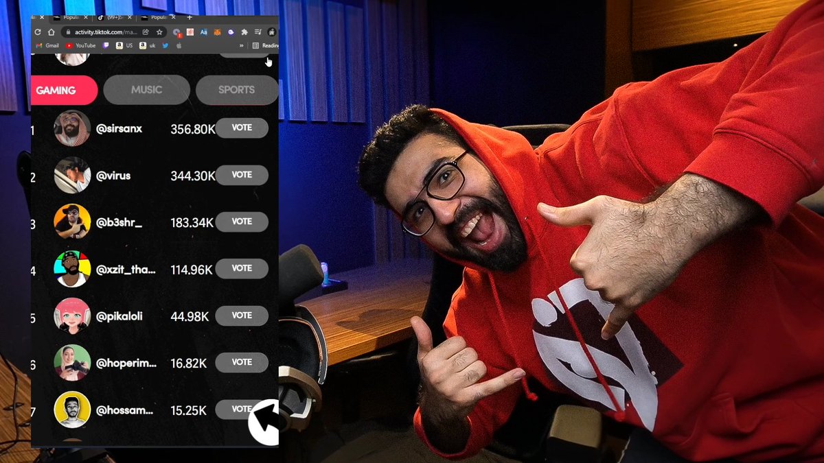The width and height of the screenshot is (824, 463).
Task: Click the activity.tiktok.com address bar
Action: [x=113, y=32]
